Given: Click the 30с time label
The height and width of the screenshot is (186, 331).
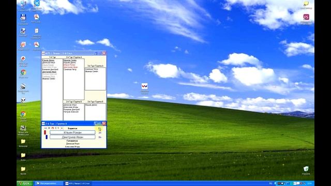Looking at the screenshot, I should coord(100,137).
